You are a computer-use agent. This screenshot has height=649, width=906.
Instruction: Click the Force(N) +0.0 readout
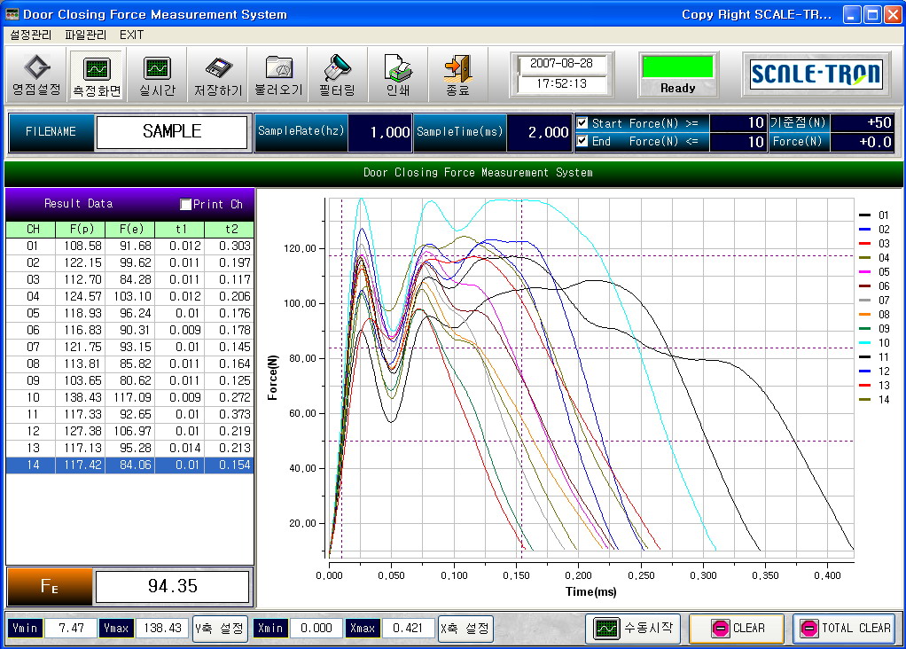(x=862, y=142)
